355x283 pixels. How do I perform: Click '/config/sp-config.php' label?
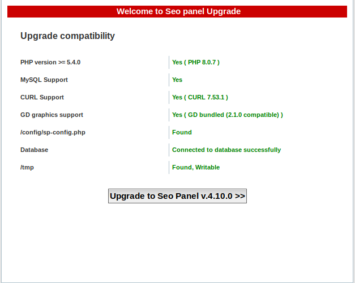pos(53,132)
